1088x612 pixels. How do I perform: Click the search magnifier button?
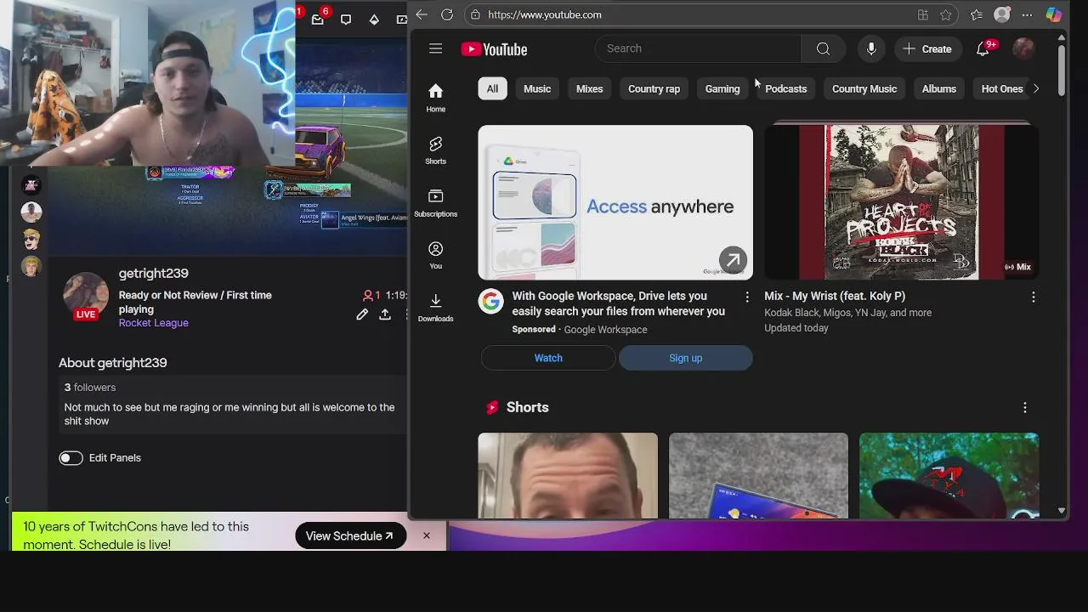tap(823, 48)
